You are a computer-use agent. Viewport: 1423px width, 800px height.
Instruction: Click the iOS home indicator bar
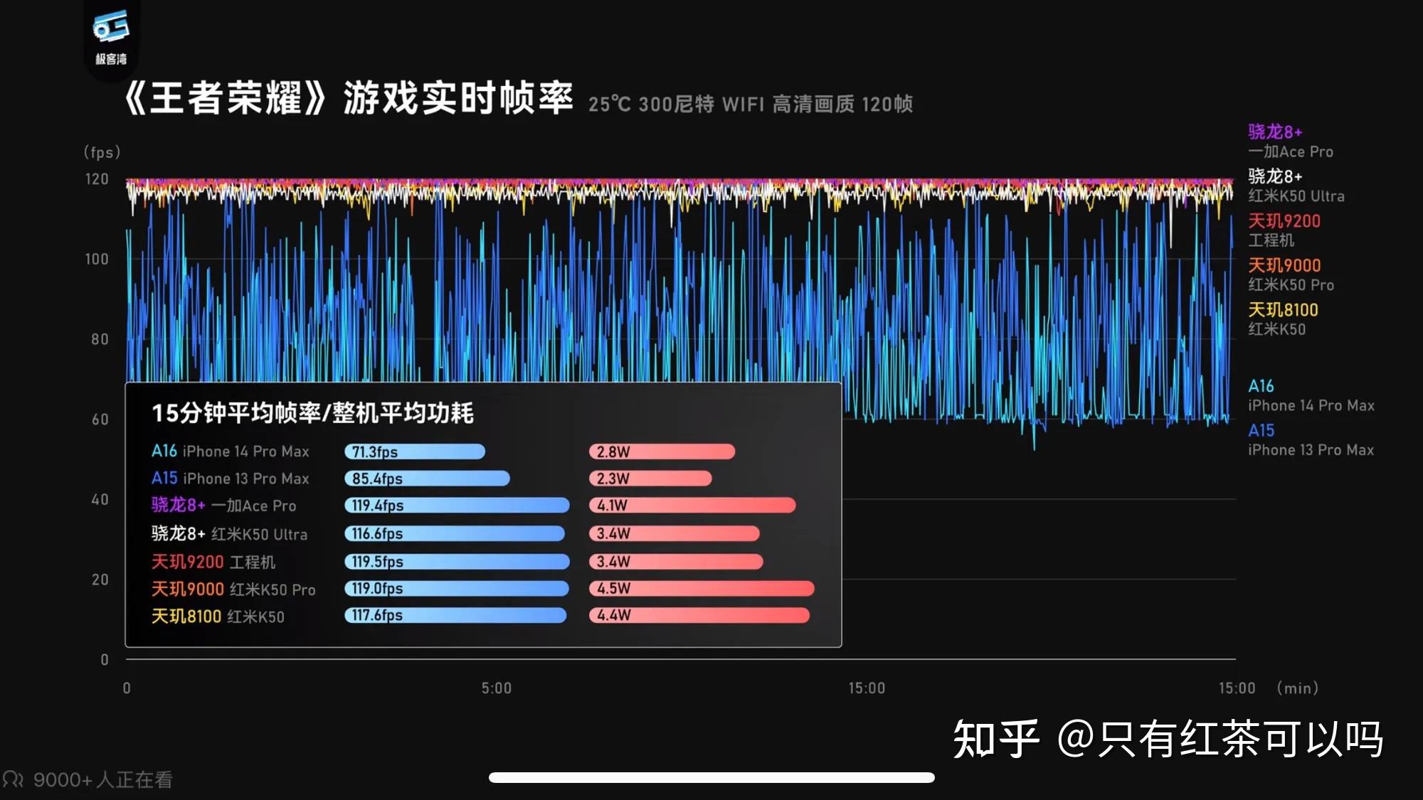click(x=711, y=777)
